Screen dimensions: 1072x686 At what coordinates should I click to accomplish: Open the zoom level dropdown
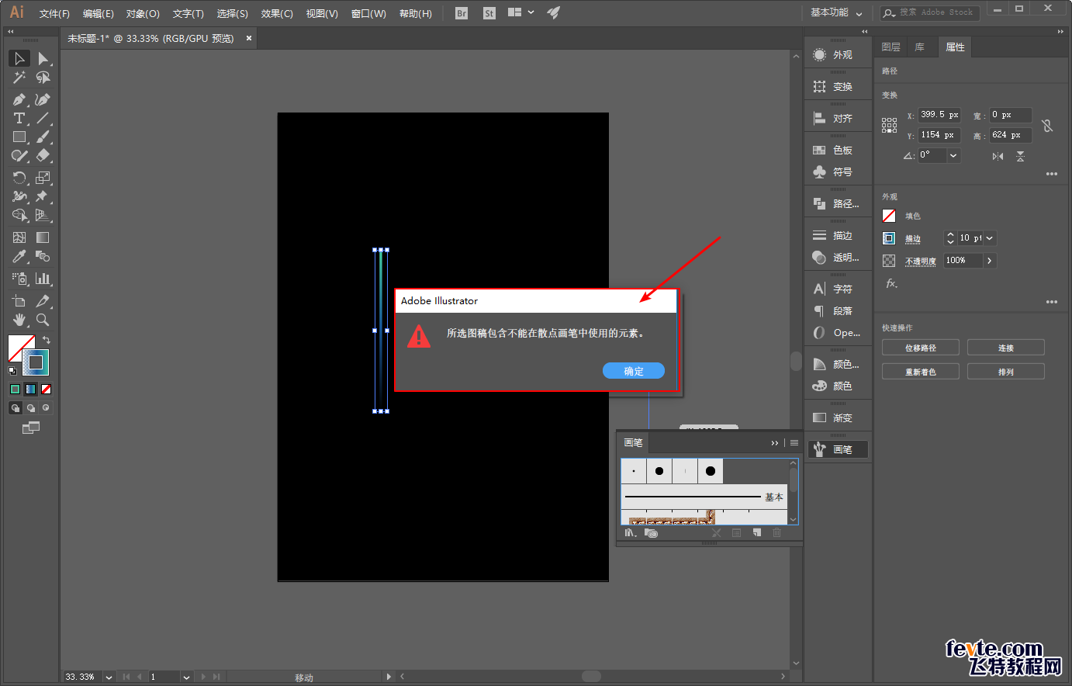click(x=109, y=677)
